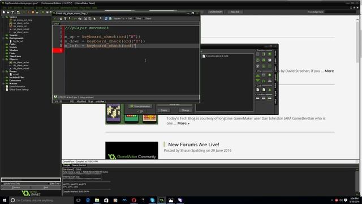Switch to the draw actions tab
The width and height of the screenshot is (362, 204).
275,101
